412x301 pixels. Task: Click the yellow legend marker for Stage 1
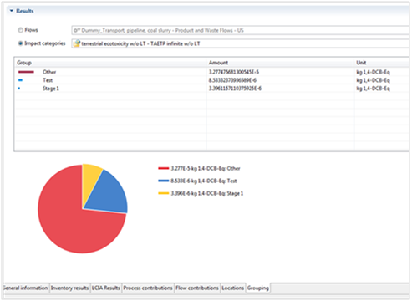coord(164,193)
